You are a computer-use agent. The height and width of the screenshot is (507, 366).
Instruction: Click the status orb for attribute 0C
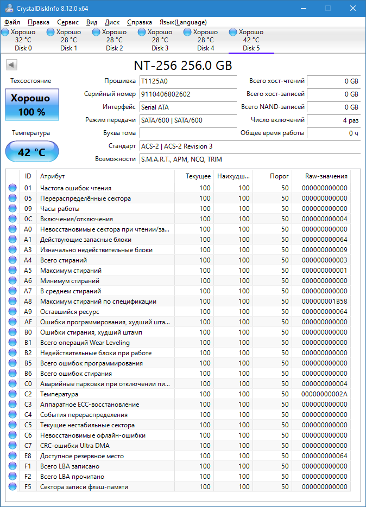point(12,219)
